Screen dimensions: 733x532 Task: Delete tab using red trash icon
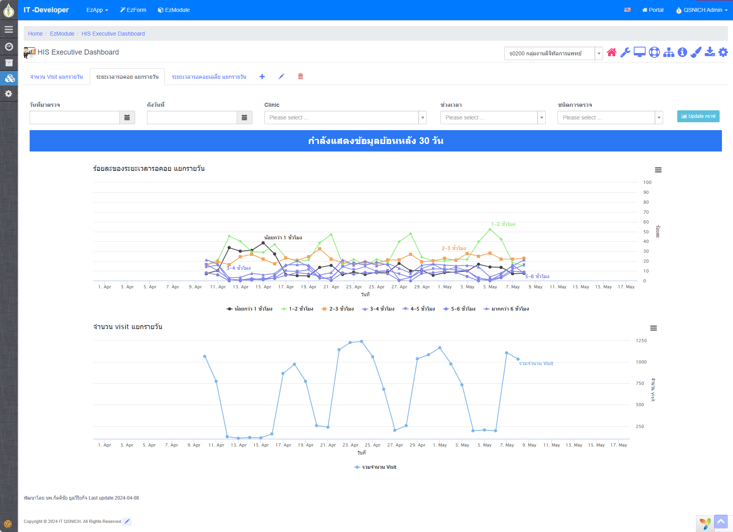(300, 77)
